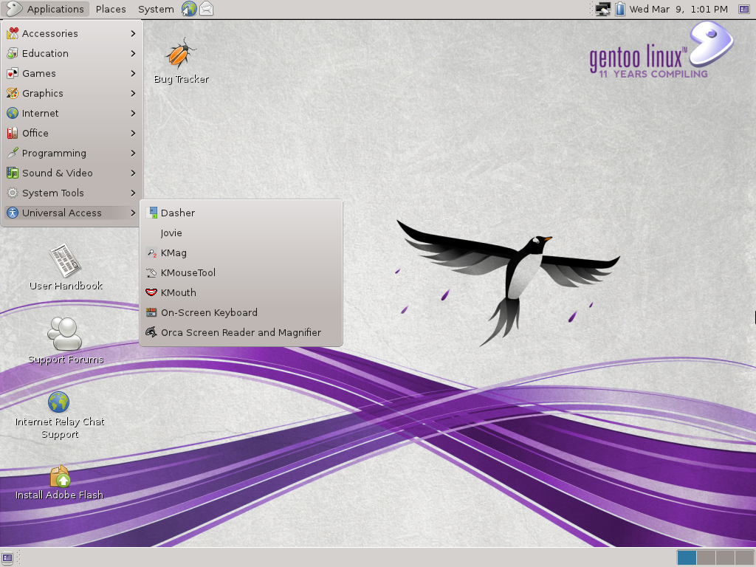Image resolution: width=756 pixels, height=567 pixels.
Task: Click the web browser icon in the top panel
Action: point(188,9)
